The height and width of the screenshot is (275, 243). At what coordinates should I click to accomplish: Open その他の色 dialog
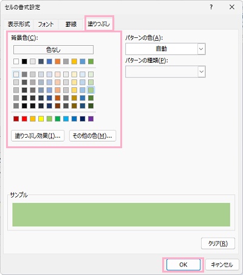[92, 136]
